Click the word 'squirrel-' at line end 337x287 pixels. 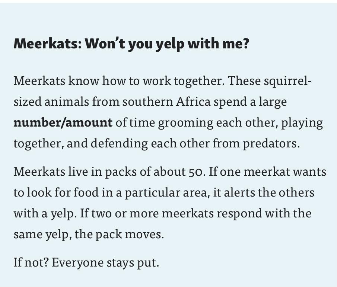point(287,81)
